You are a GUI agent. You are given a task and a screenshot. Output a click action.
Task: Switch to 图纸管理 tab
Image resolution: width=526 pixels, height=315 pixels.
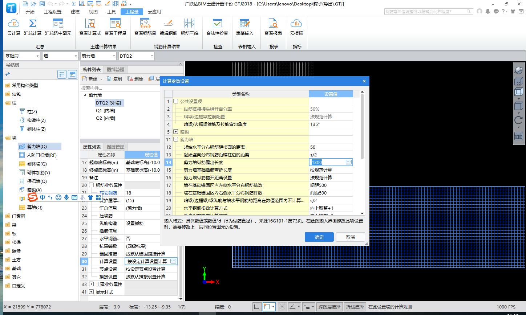(116, 70)
